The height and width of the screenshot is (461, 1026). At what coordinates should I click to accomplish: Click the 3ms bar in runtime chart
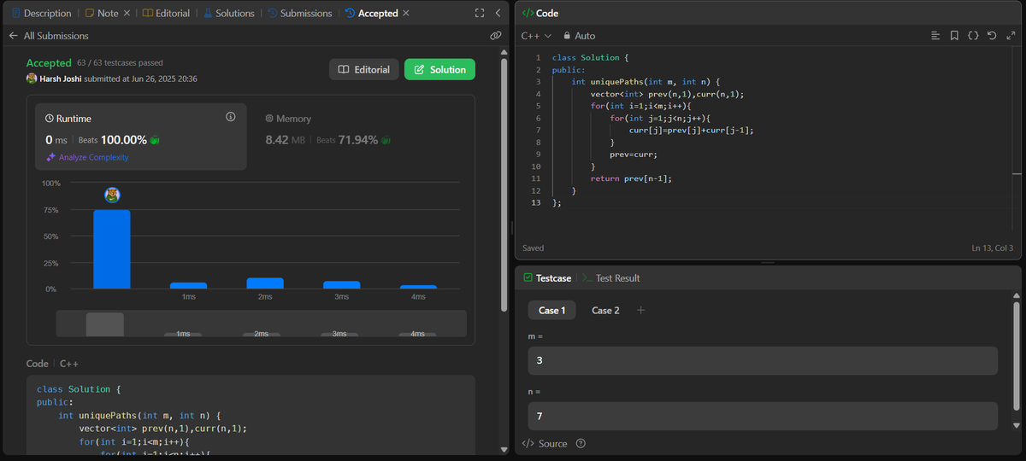pyautogui.click(x=341, y=285)
